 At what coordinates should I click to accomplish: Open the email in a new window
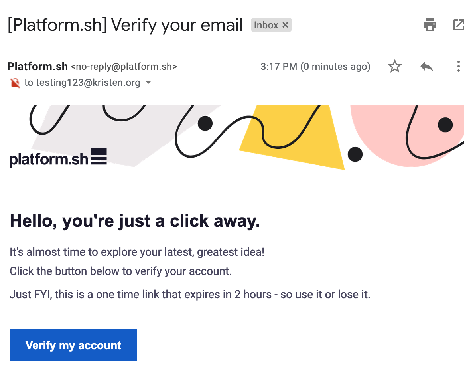pos(458,25)
